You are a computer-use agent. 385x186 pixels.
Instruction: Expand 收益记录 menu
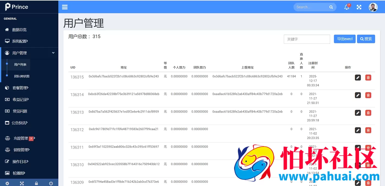coord(29,100)
